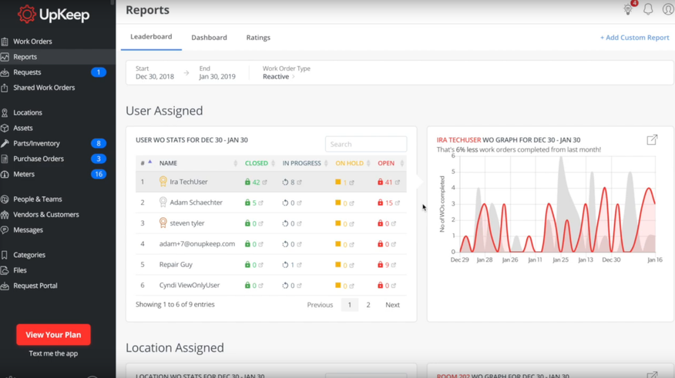Switch to the Dashboard tab
Viewport: 675px width, 378px height.
pos(209,38)
